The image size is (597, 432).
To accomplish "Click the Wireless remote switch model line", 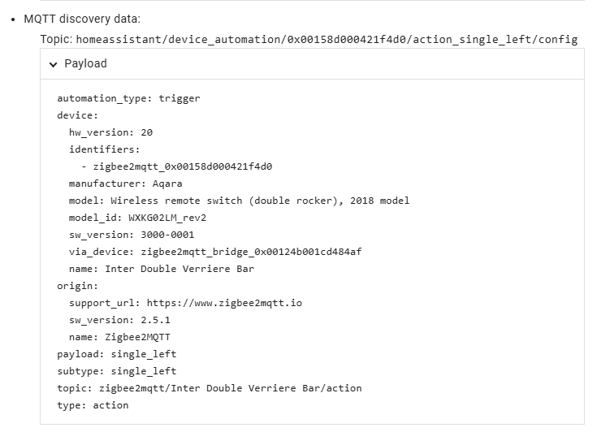I will click(x=239, y=201).
